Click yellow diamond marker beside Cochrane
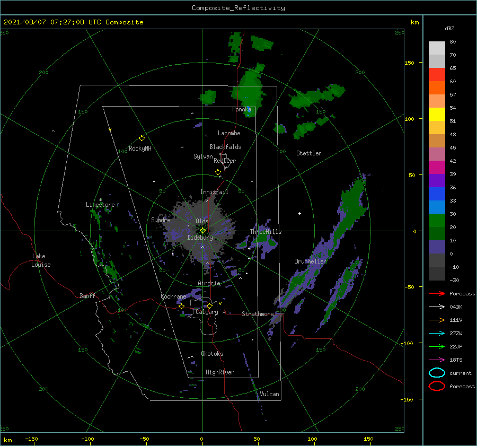Image resolution: width=477 pixels, height=446 pixels. point(181,306)
